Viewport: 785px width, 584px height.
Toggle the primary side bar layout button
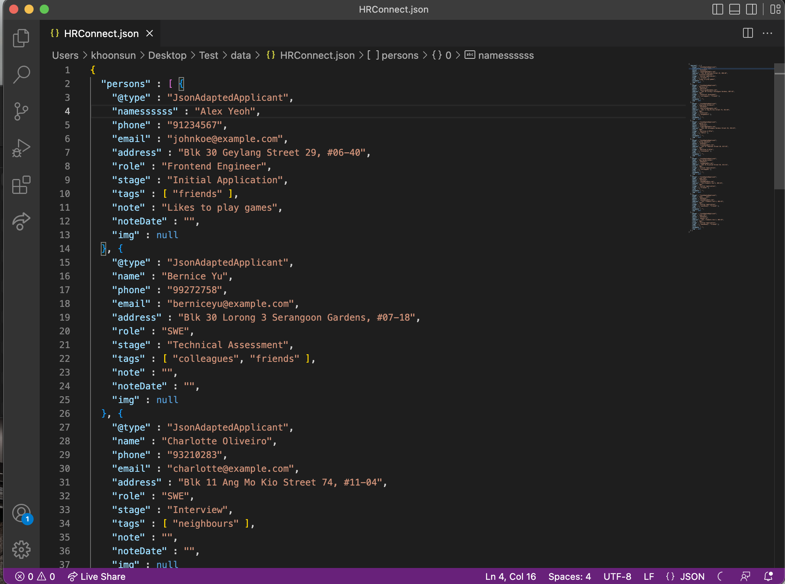tap(717, 9)
